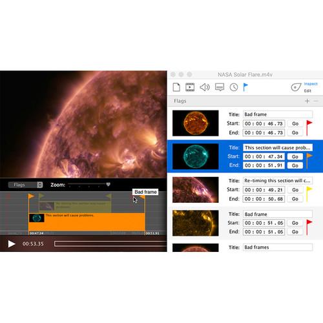
Task: Click the Inspect/Edit mode tag icon
Action: tap(296, 87)
